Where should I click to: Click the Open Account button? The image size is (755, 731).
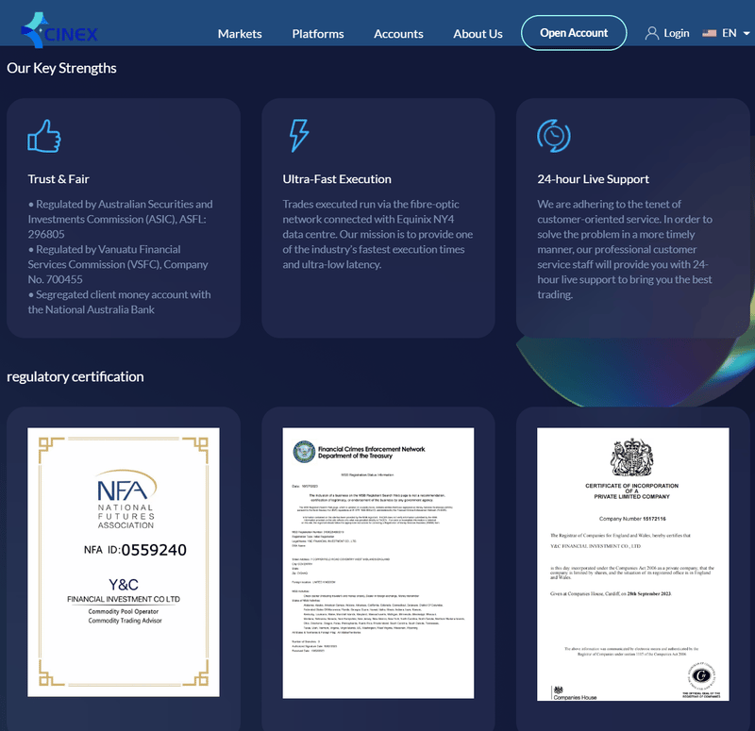point(574,33)
